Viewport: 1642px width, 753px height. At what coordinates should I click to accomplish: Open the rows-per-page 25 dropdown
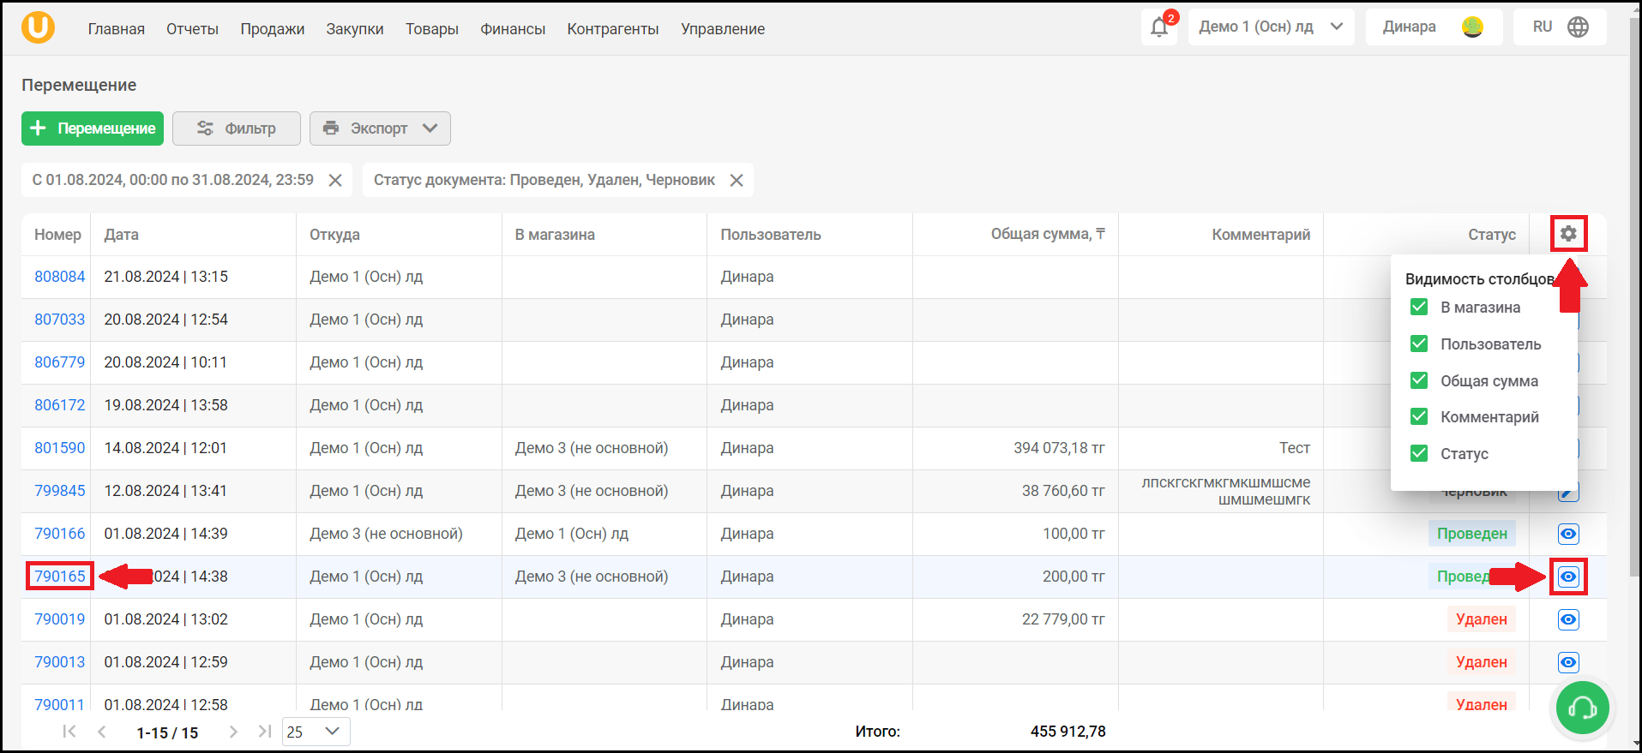point(316,732)
